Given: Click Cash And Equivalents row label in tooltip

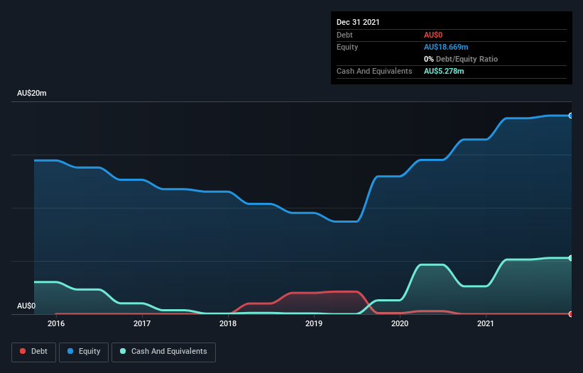Looking at the screenshot, I should point(374,71).
